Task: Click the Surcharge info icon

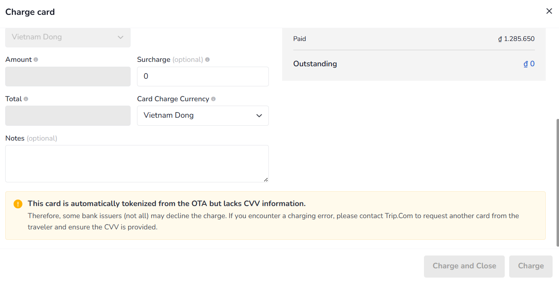Action: 207,59
